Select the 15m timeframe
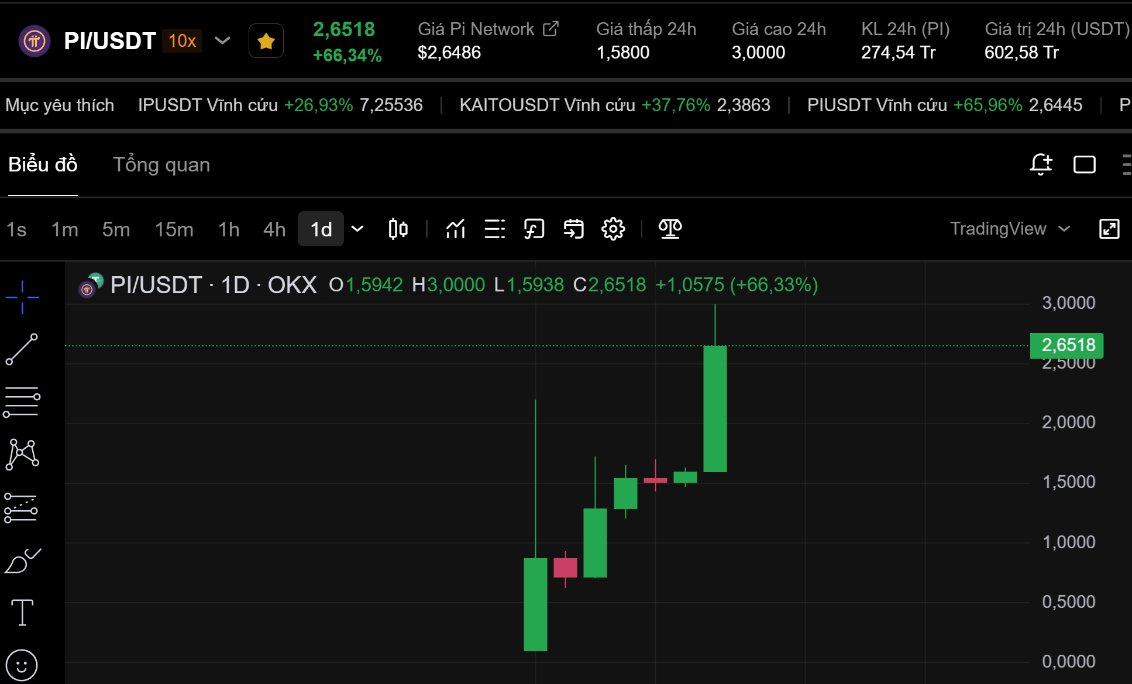 click(x=174, y=229)
